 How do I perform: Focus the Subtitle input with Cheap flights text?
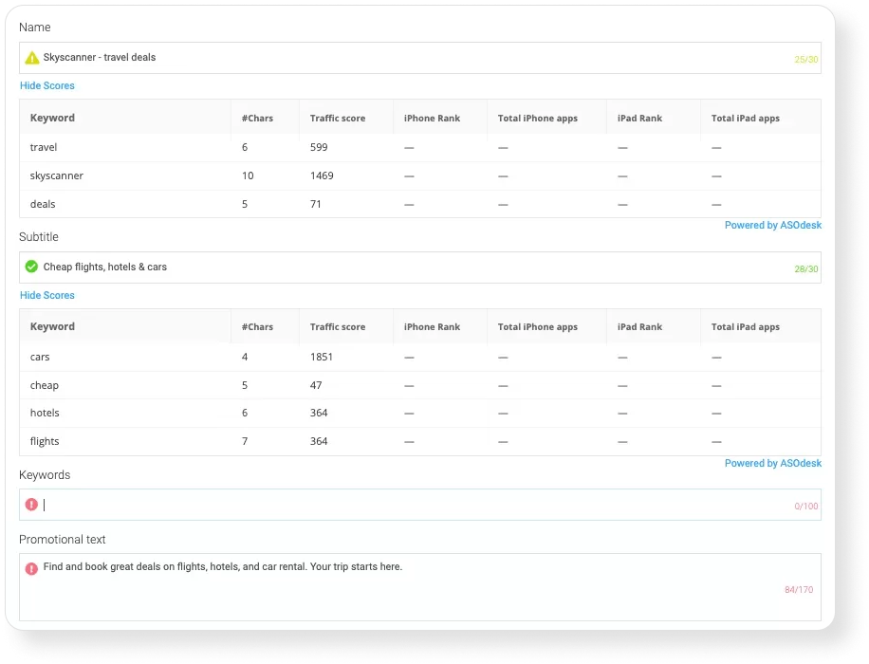420,267
